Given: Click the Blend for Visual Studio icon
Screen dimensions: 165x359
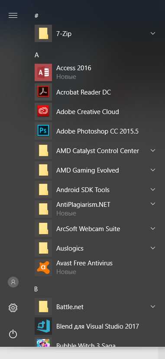Looking at the screenshot, I should [x=43, y=326].
